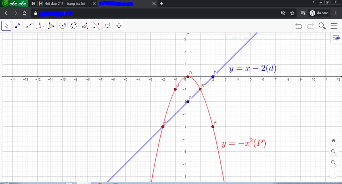Select the Point tool
342x184 pixels.
tap(17, 26)
